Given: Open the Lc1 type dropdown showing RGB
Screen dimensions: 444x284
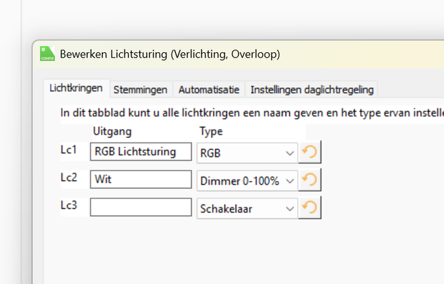Looking at the screenshot, I should pos(248,153).
